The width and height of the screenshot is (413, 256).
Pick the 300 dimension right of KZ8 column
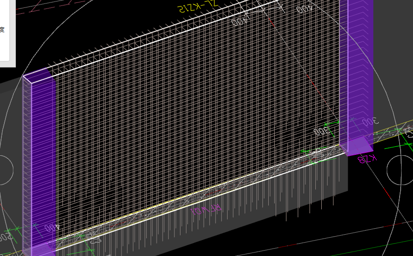370,121
